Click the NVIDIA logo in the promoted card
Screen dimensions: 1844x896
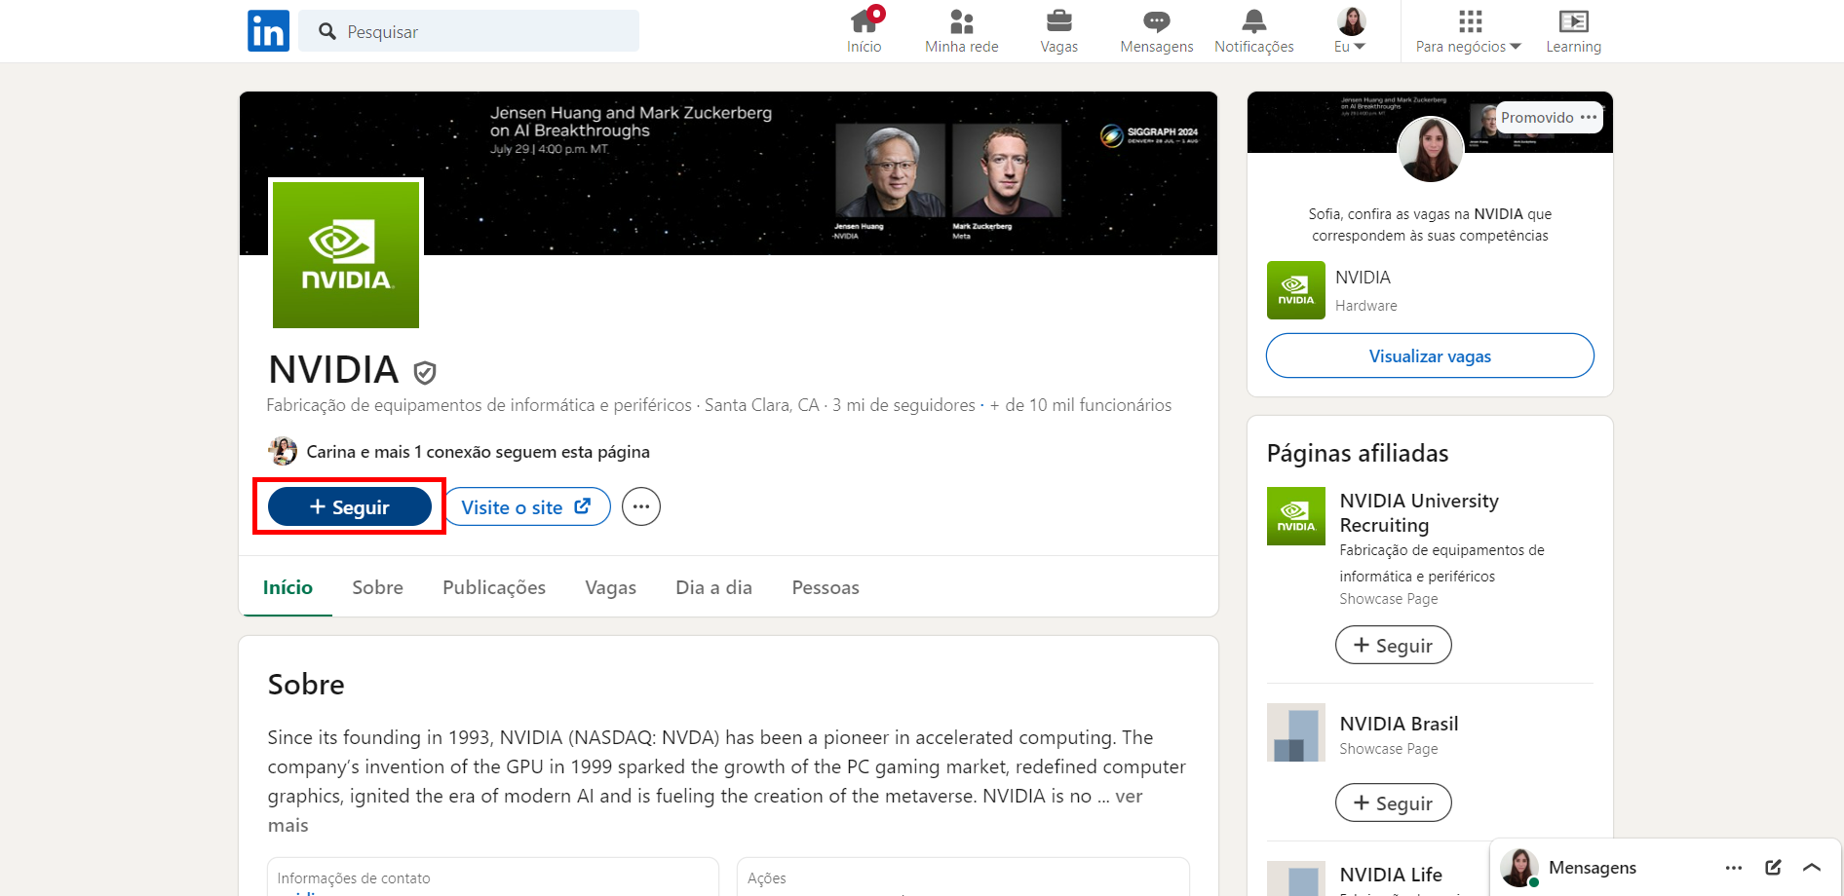pyautogui.click(x=1295, y=290)
